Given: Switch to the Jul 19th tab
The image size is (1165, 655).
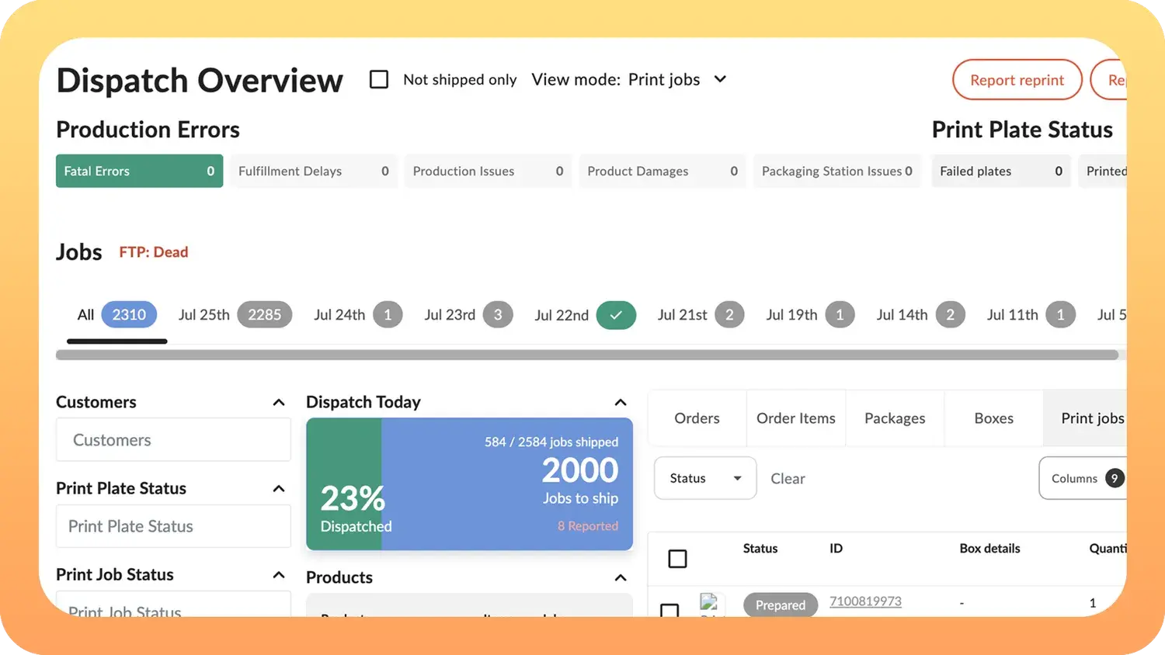Looking at the screenshot, I should point(810,315).
